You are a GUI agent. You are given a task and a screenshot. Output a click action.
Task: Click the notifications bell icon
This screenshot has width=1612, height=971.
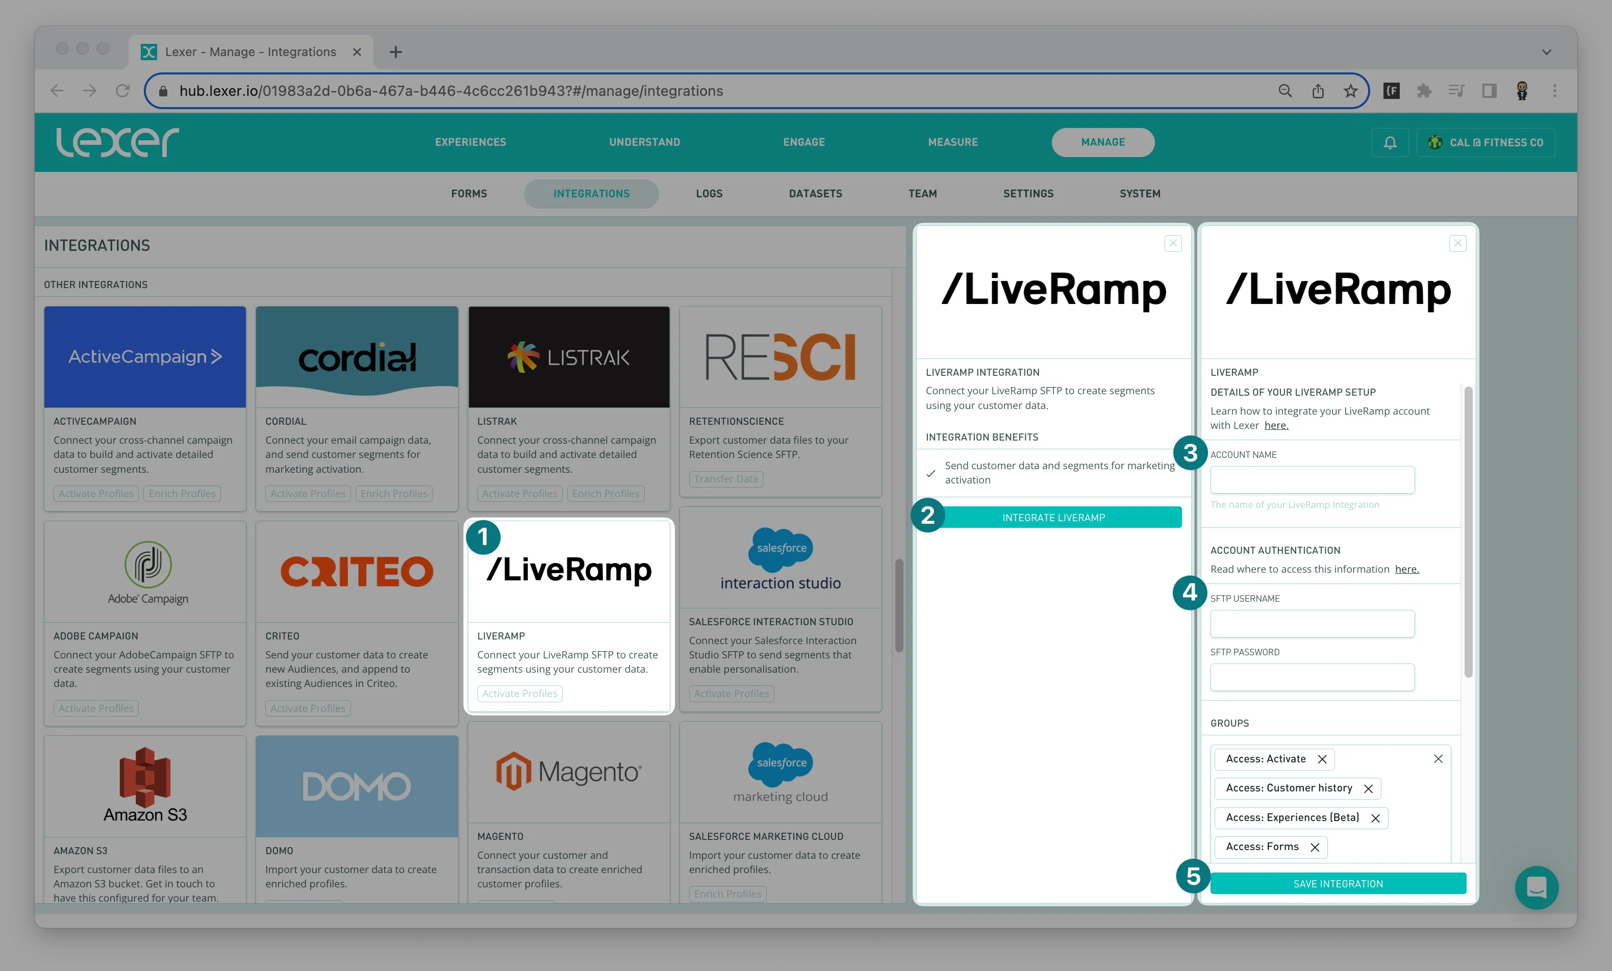point(1390,143)
